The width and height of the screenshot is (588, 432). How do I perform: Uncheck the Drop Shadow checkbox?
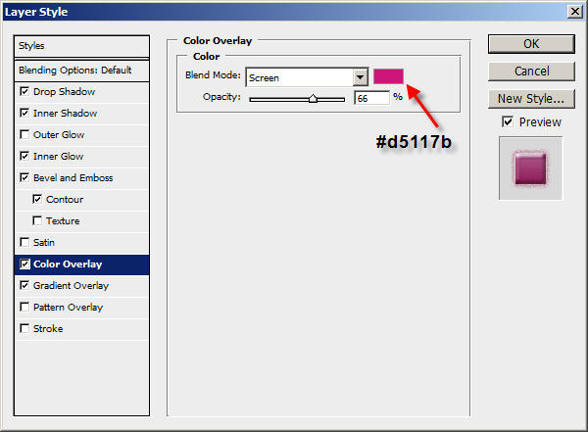point(24,91)
